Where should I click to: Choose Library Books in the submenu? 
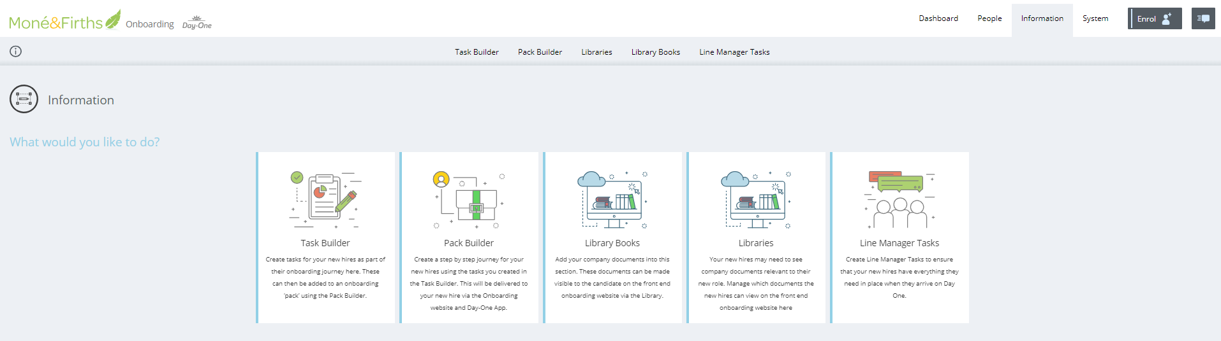(655, 52)
